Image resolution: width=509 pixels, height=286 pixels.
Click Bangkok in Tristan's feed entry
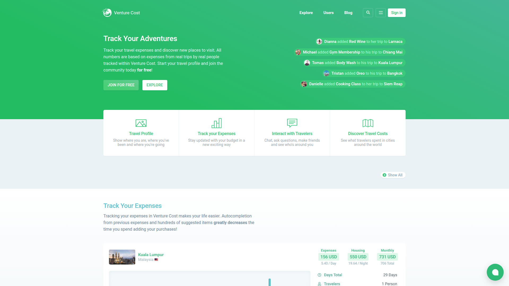coord(395,73)
